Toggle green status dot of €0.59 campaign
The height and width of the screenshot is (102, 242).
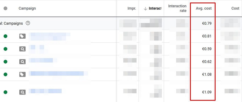click(x=5, y=49)
